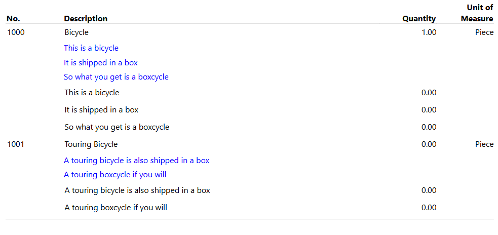Click blue 'A touring bicycle is also shipped' line
Screen dimensions: 498x235
point(137,161)
